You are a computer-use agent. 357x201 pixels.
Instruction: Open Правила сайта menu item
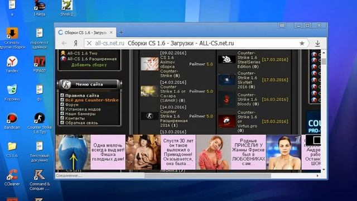point(82,95)
